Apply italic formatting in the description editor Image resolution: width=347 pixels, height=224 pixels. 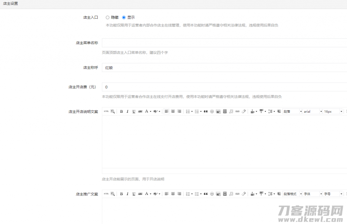tap(127, 111)
